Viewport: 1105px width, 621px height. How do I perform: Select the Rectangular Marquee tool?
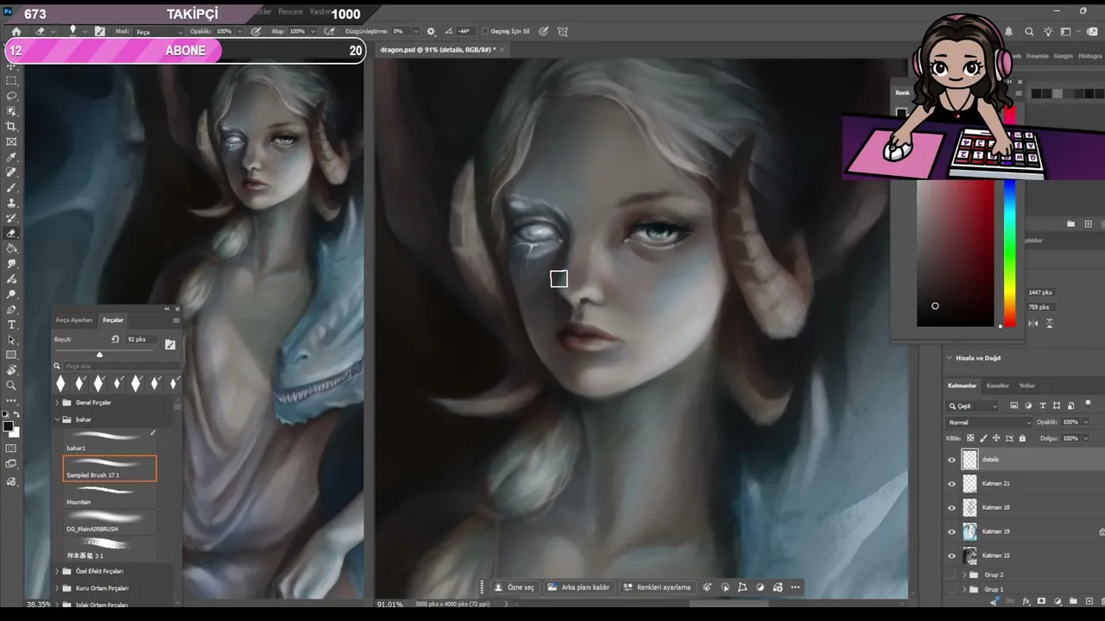[x=11, y=80]
